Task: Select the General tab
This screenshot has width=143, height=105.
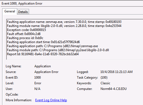Action: click(10, 11)
